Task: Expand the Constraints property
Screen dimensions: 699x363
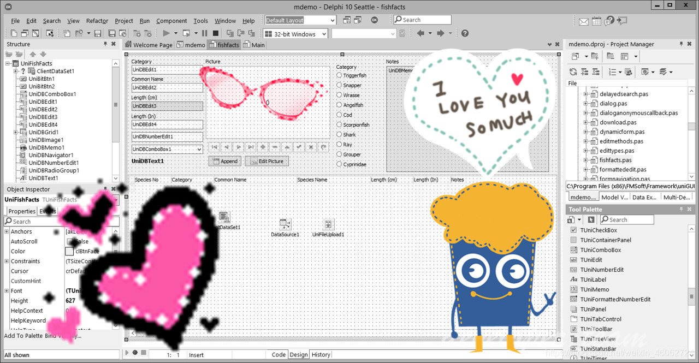Action: click(x=7, y=261)
